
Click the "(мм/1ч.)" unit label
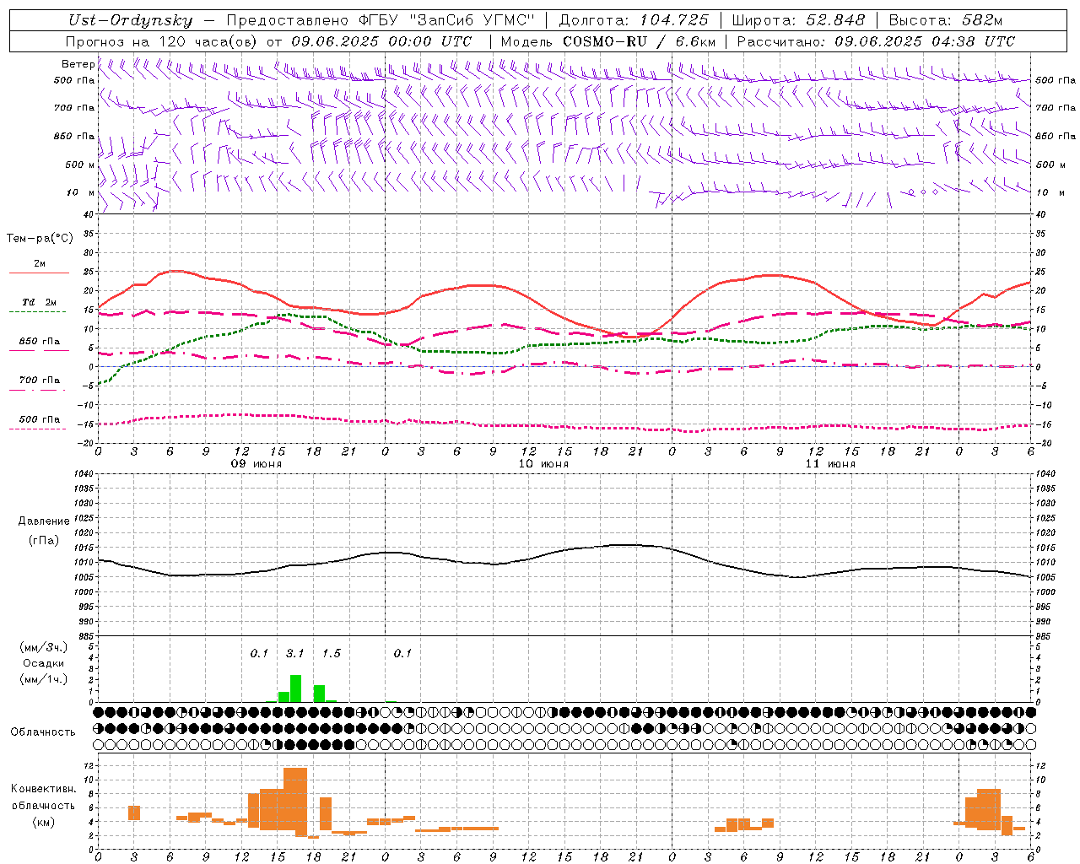pos(43,679)
